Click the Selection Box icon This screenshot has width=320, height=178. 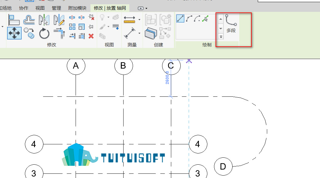[x=102, y=36]
